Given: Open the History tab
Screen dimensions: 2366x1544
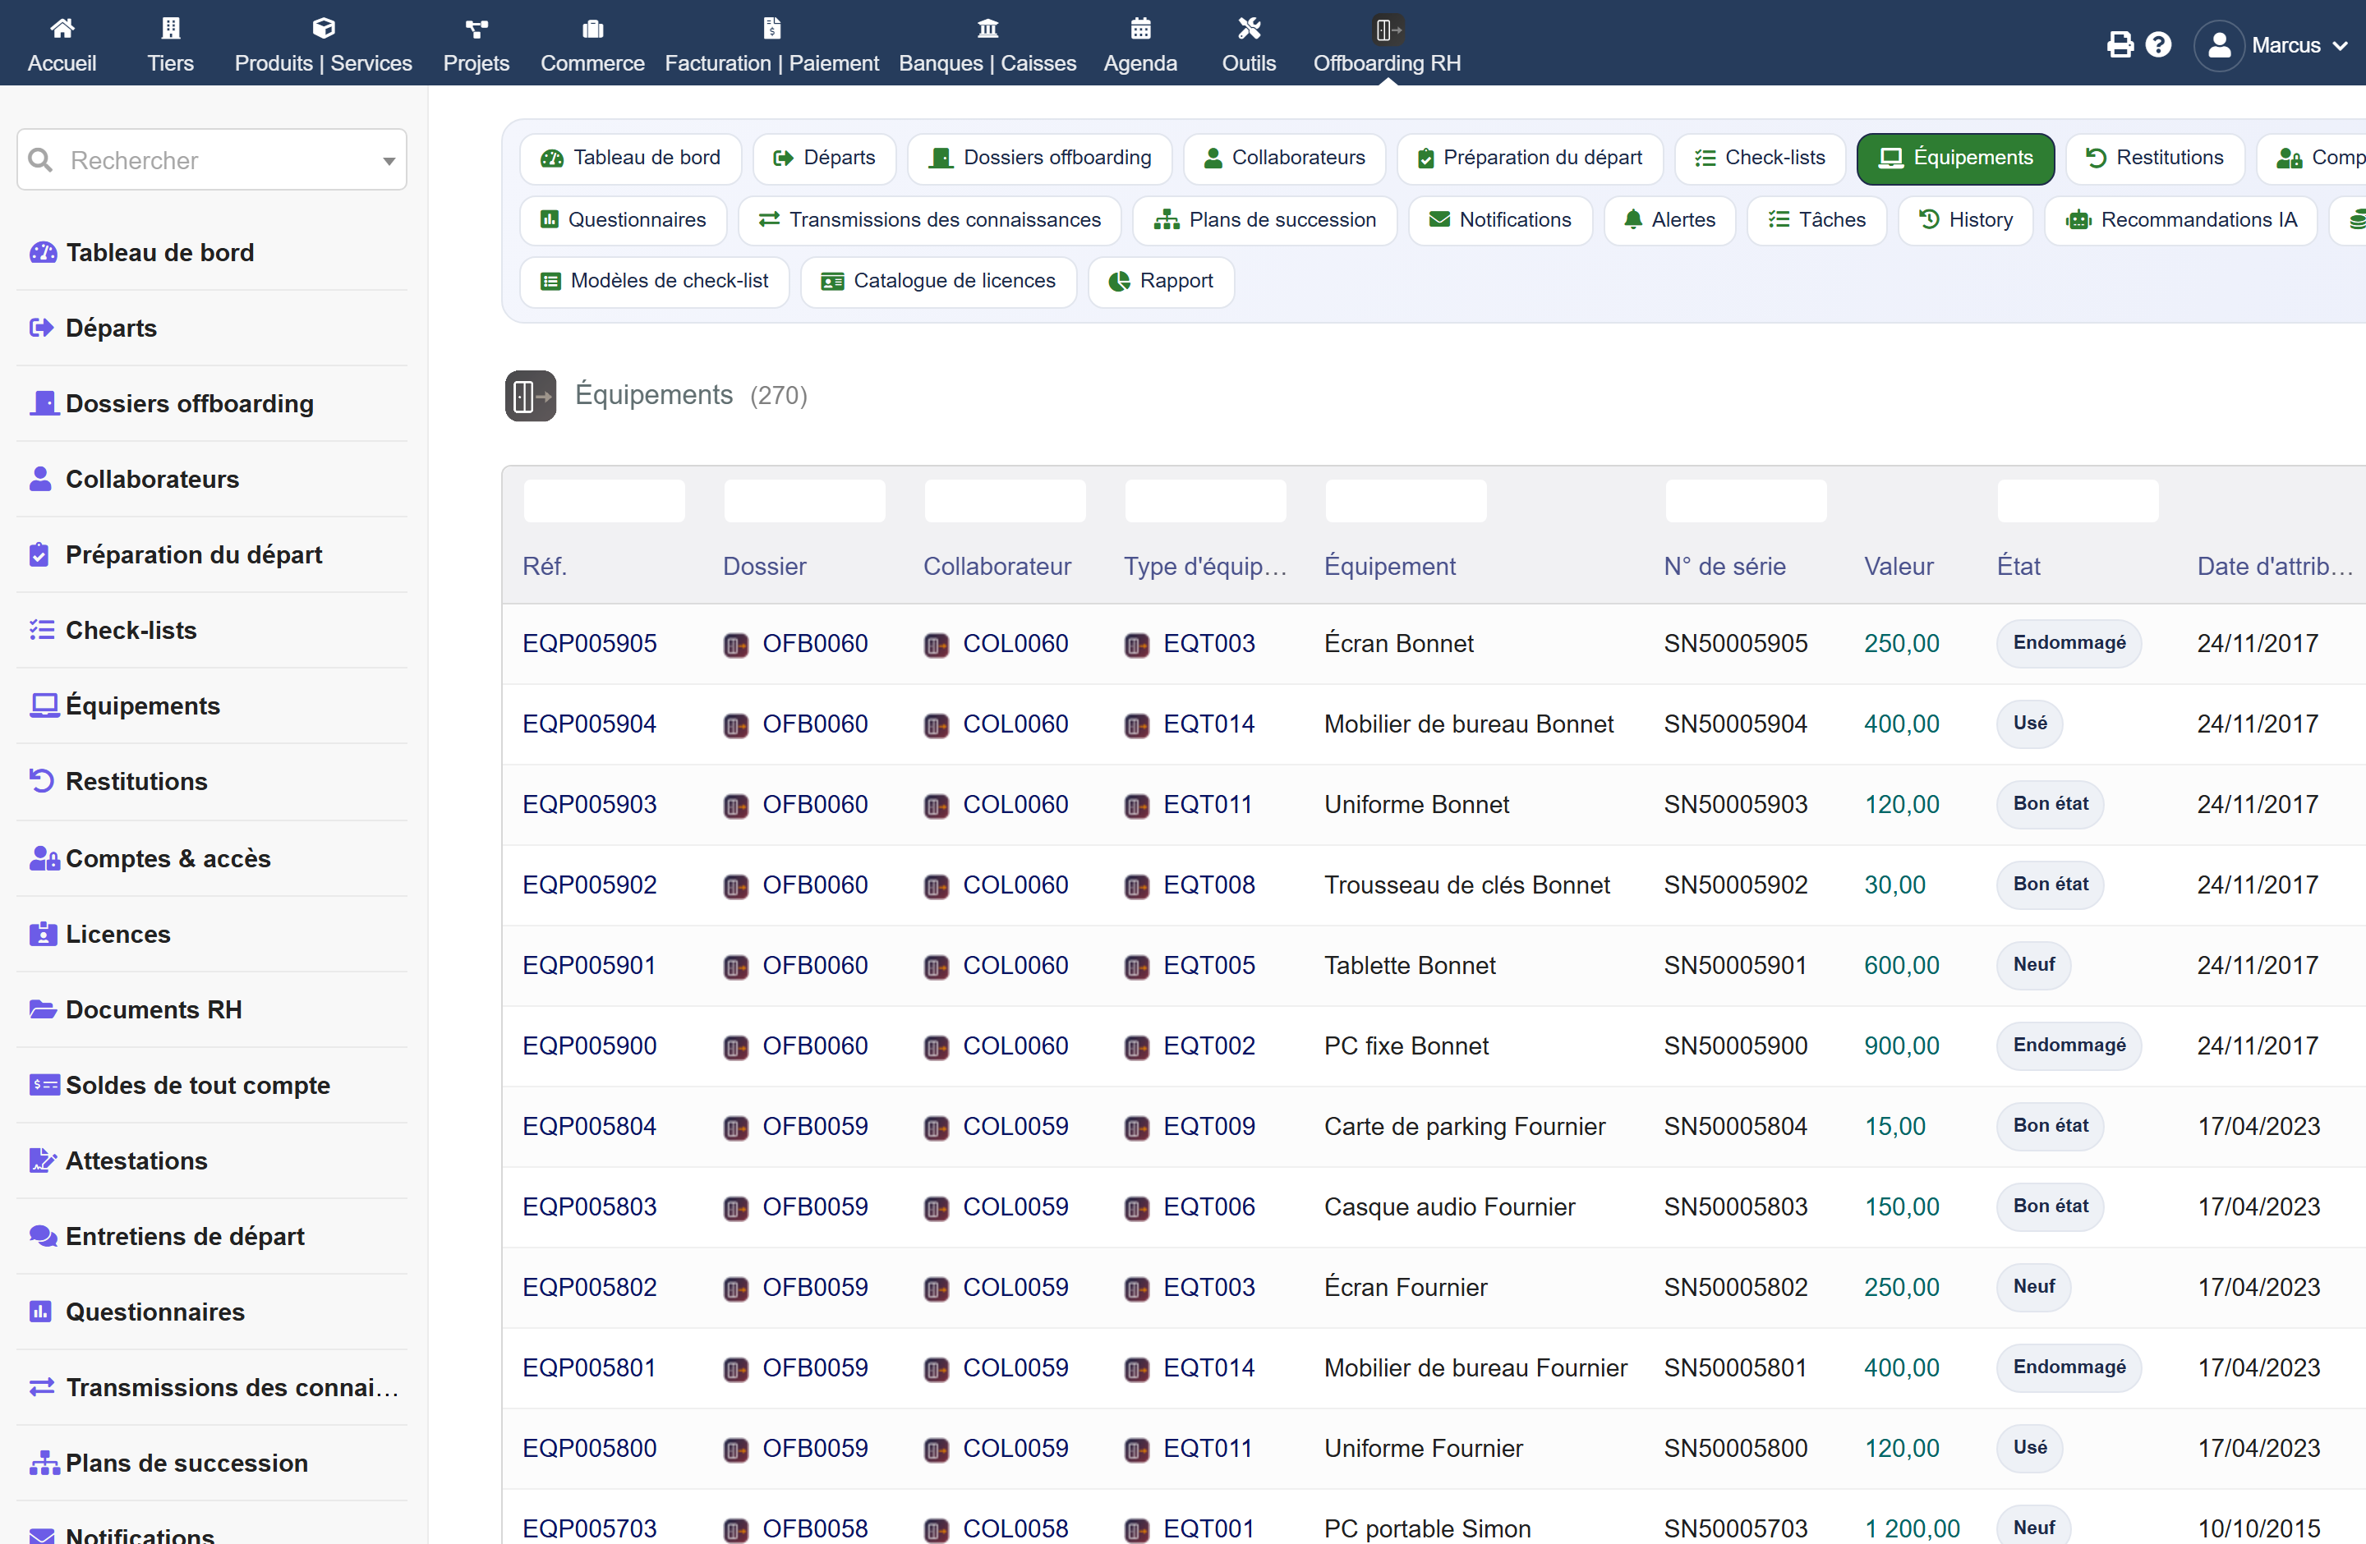Looking at the screenshot, I should (x=1965, y=219).
